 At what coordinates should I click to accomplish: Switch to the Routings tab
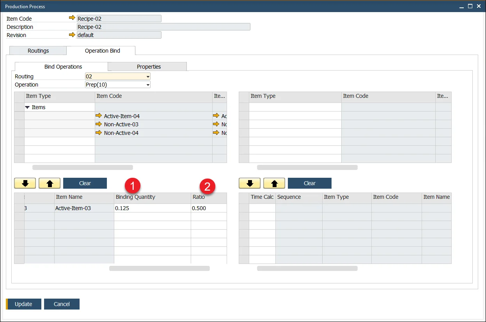point(38,51)
